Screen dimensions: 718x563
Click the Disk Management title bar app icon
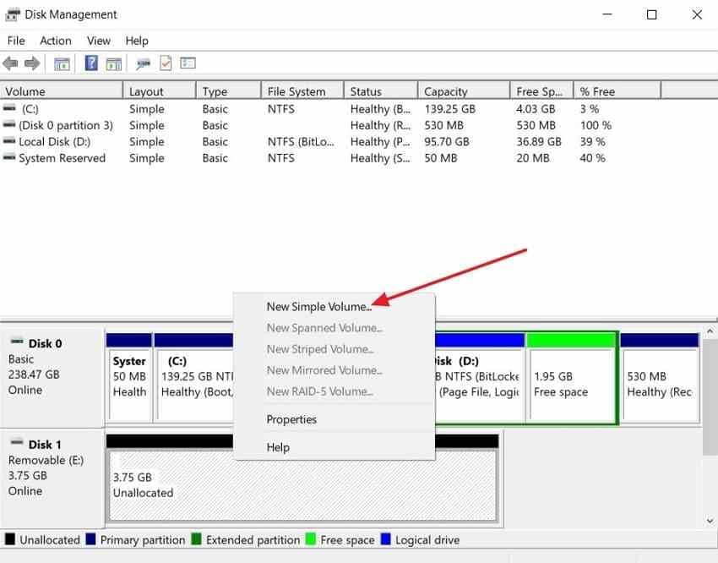click(x=13, y=14)
